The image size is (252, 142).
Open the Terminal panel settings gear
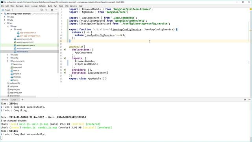[x=245, y=99]
